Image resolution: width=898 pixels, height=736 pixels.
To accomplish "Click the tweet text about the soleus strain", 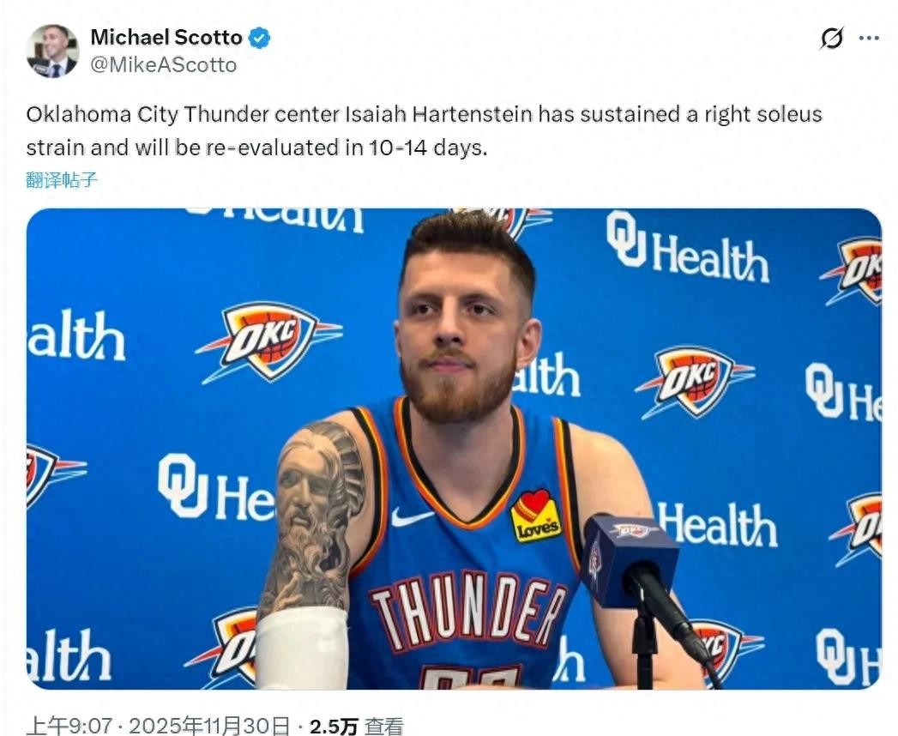I will [x=424, y=131].
